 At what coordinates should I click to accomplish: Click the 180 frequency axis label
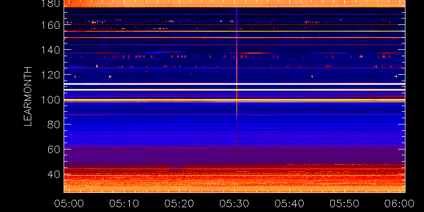[x=50, y=4]
